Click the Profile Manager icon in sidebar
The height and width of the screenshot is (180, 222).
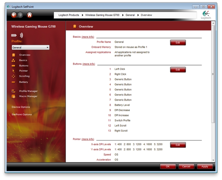[x=13, y=91]
